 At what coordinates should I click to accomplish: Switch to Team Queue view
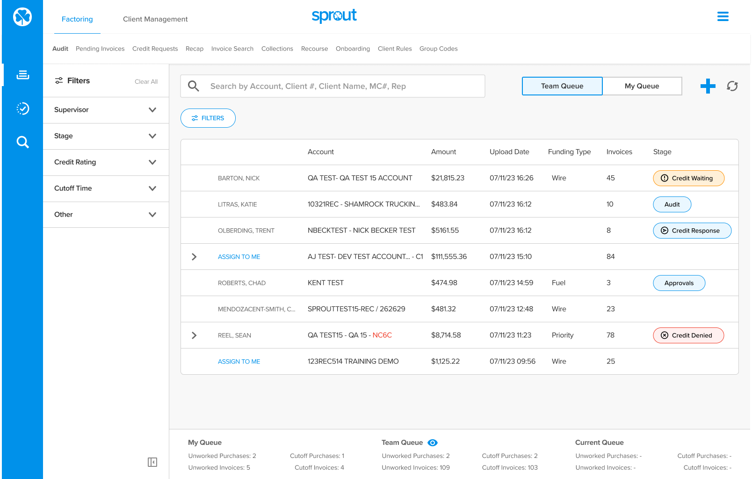point(562,86)
